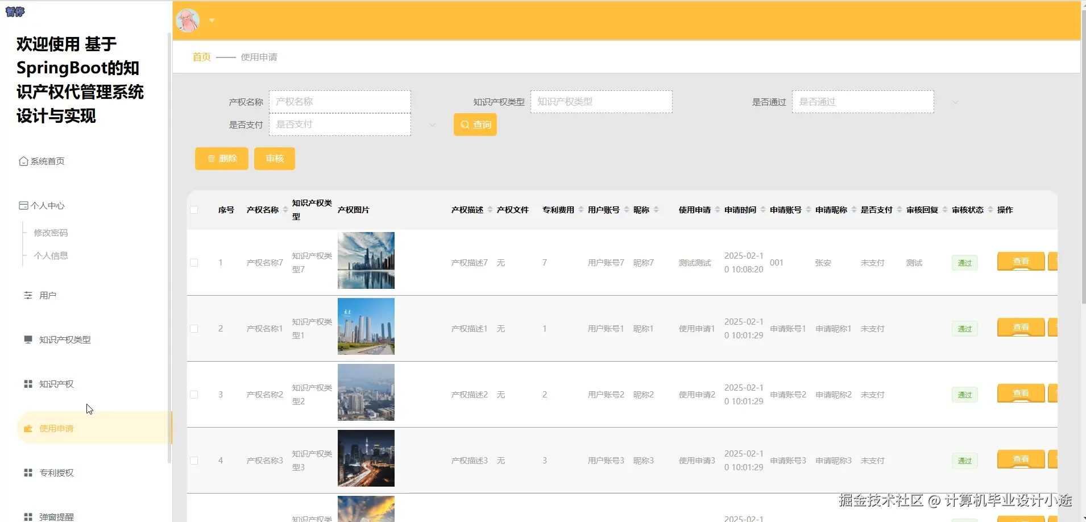
Task: Click the 测试测试 application cell
Action: (695, 263)
